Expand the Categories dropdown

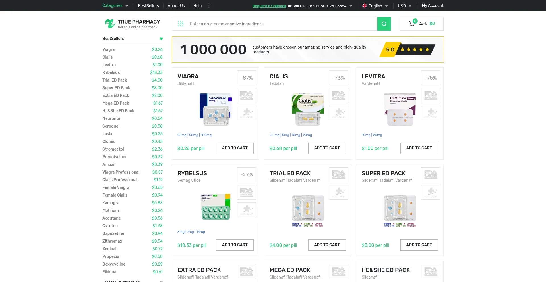point(115,6)
